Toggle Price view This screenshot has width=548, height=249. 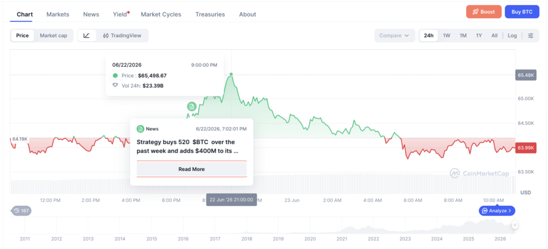click(22, 36)
